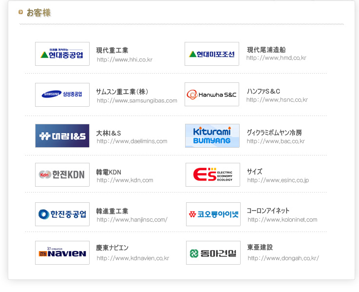Click the Hyundai Heavy Industries logo
The image size is (359, 292).
tap(62, 54)
